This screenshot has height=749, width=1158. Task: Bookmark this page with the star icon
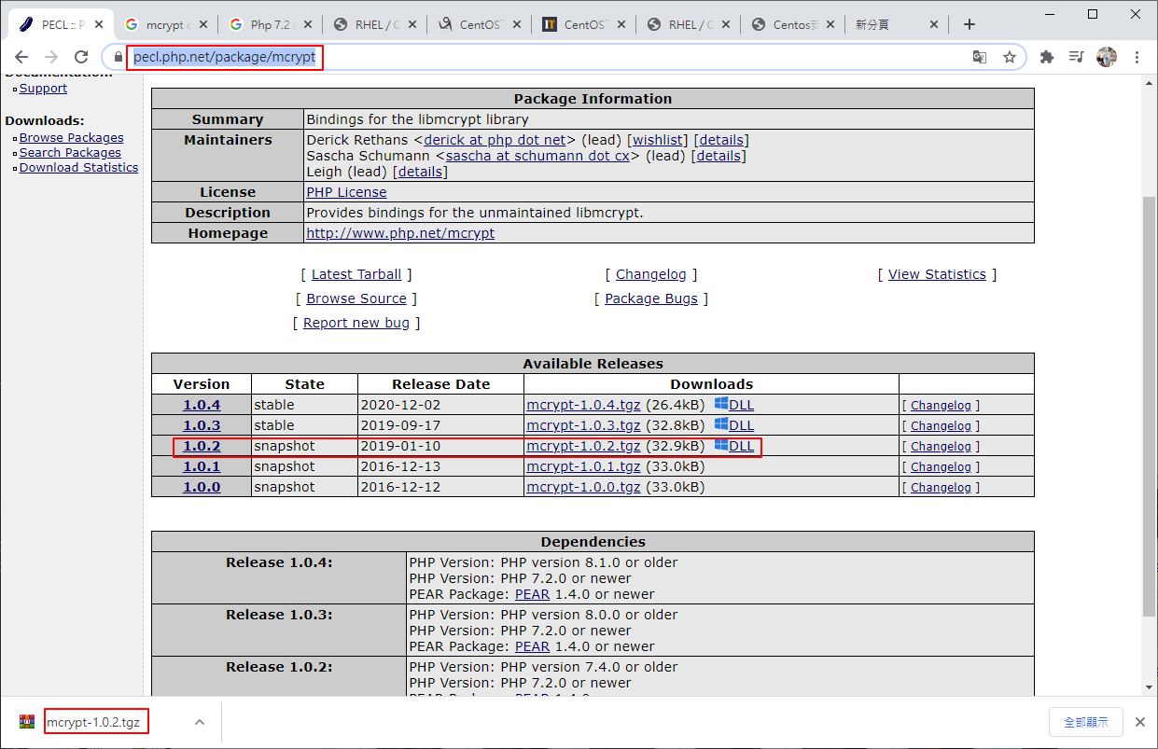pyautogui.click(x=1009, y=57)
